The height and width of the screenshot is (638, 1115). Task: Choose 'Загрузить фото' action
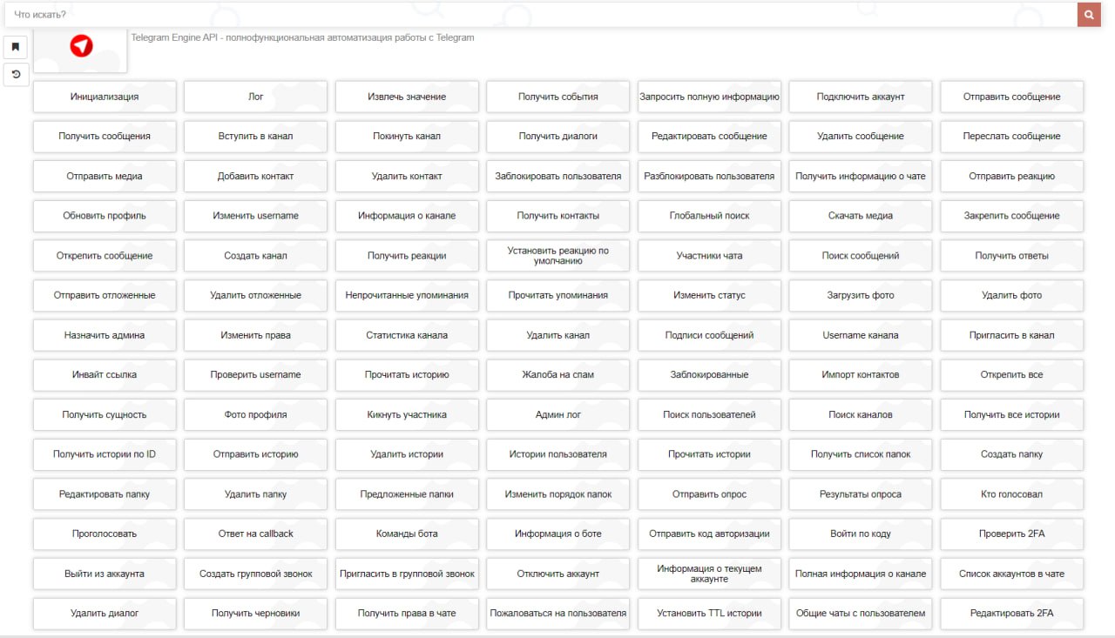[x=861, y=295]
